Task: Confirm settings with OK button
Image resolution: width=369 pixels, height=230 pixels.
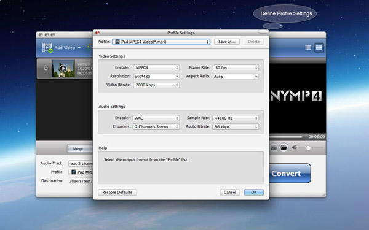Action: (253, 192)
